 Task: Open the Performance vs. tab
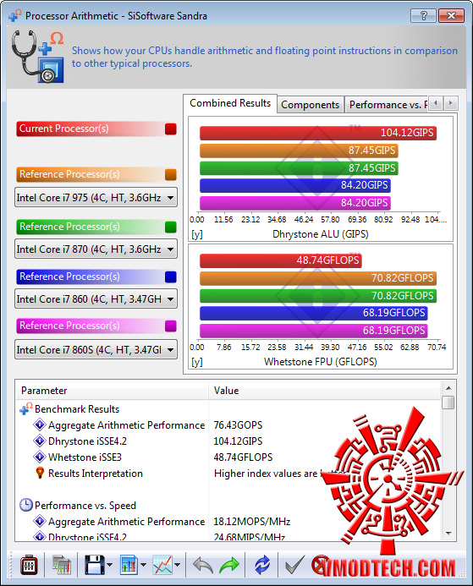coord(387,105)
